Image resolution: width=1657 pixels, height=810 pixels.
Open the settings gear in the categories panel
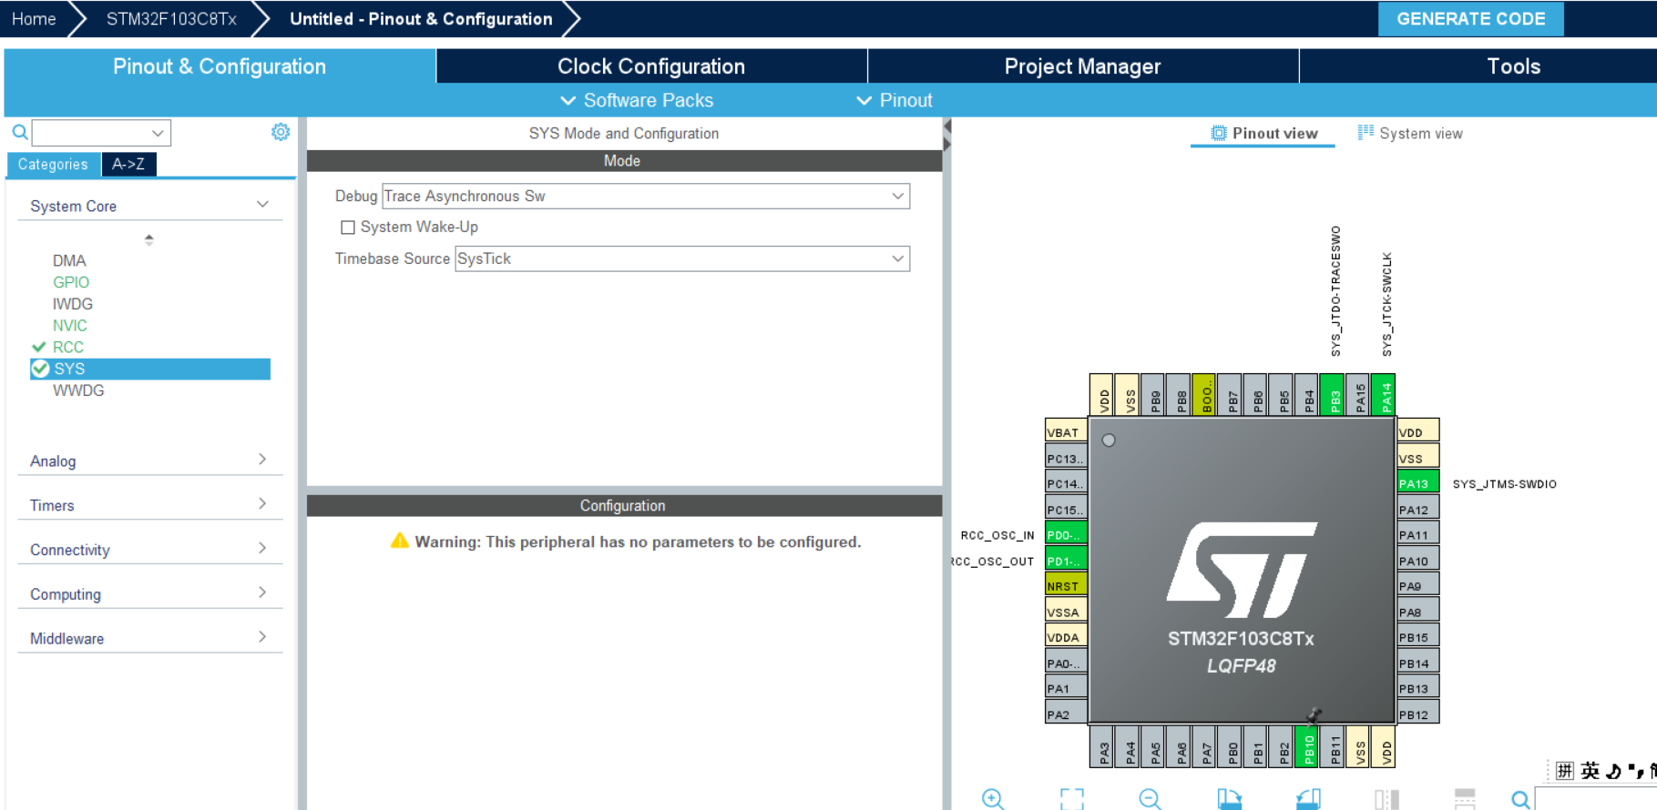click(281, 132)
